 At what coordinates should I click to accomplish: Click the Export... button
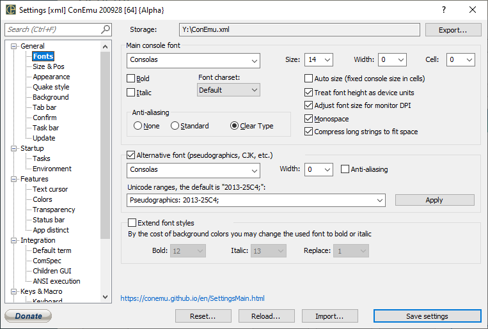pos(453,30)
